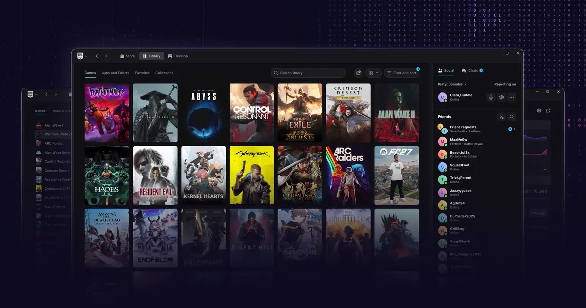Select friend DJYonder2025
Screen dimensions: 586x308
click(477, 218)
